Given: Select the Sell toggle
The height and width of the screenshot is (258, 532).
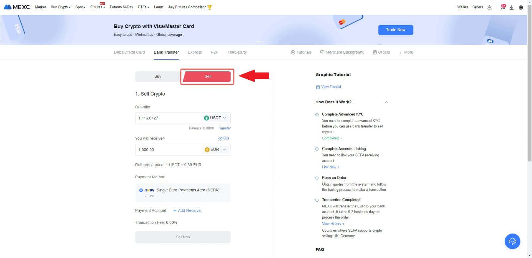Looking at the screenshot, I should pos(208,76).
